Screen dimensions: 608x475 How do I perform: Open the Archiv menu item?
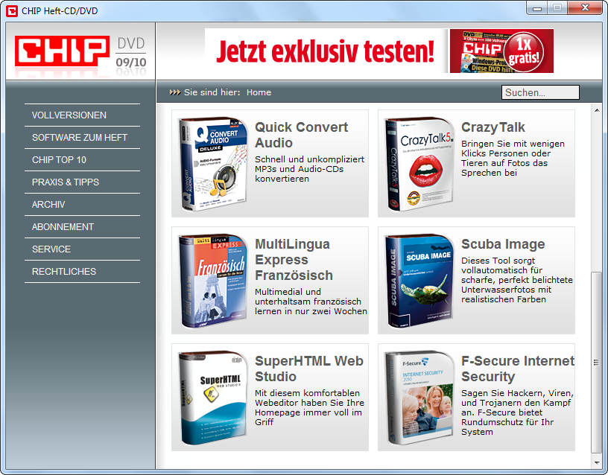[48, 205]
